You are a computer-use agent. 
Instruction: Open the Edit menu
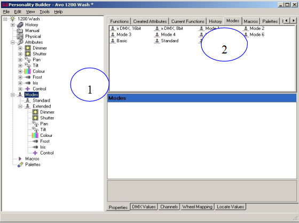18,12
